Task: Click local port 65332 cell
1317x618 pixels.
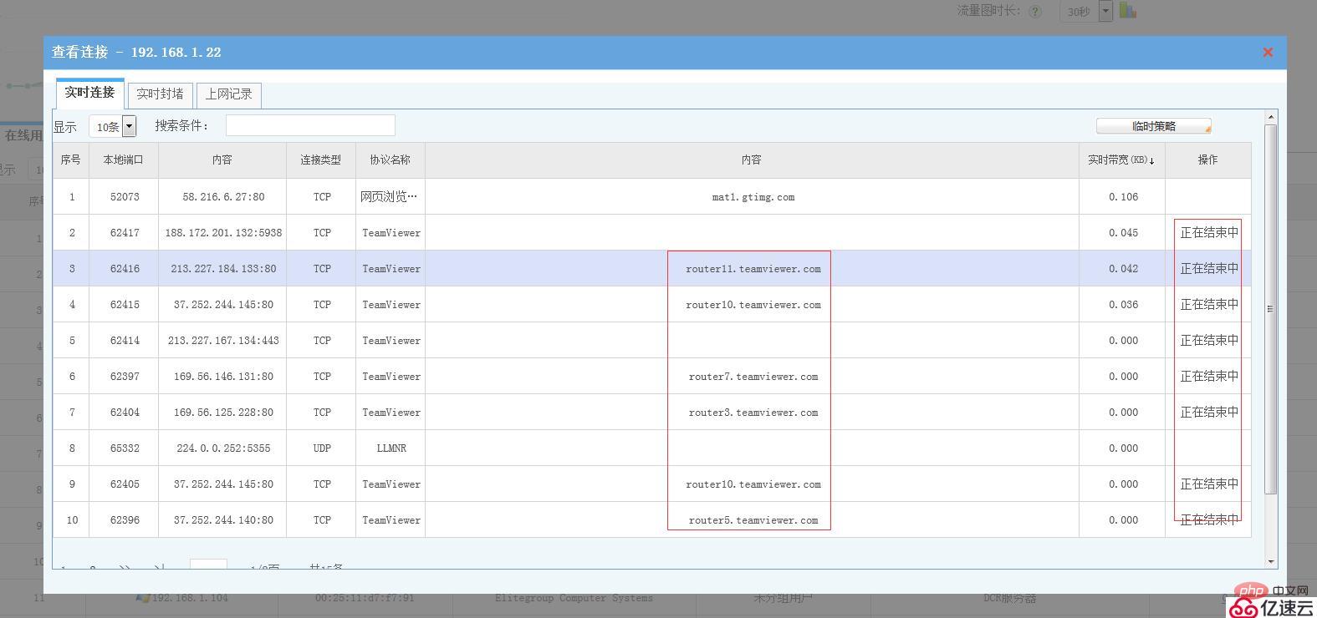Action: coord(125,448)
